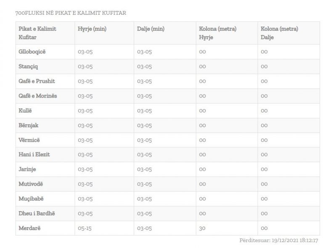Click the Qafë e Prushit row label
Image resolution: width=323 pixels, height=248 pixels.
[x=37, y=81]
